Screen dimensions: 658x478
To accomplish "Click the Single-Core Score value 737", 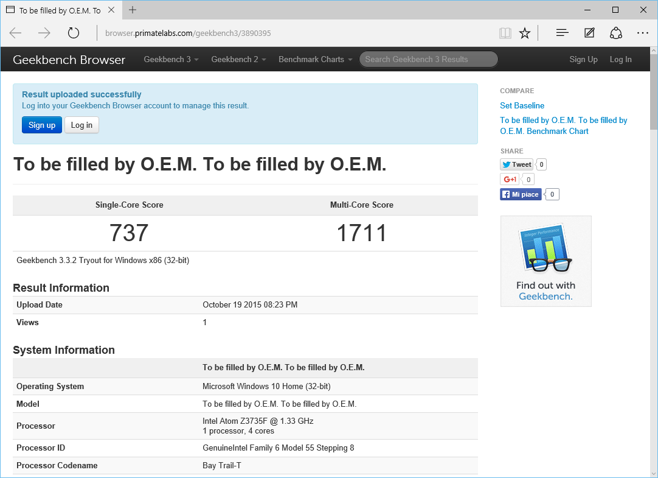I will tap(129, 233).
